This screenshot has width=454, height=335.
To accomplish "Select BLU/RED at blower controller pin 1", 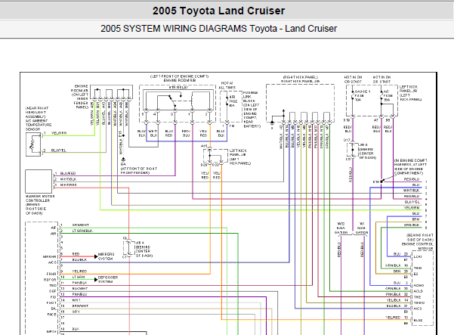I will click(68, 173).
